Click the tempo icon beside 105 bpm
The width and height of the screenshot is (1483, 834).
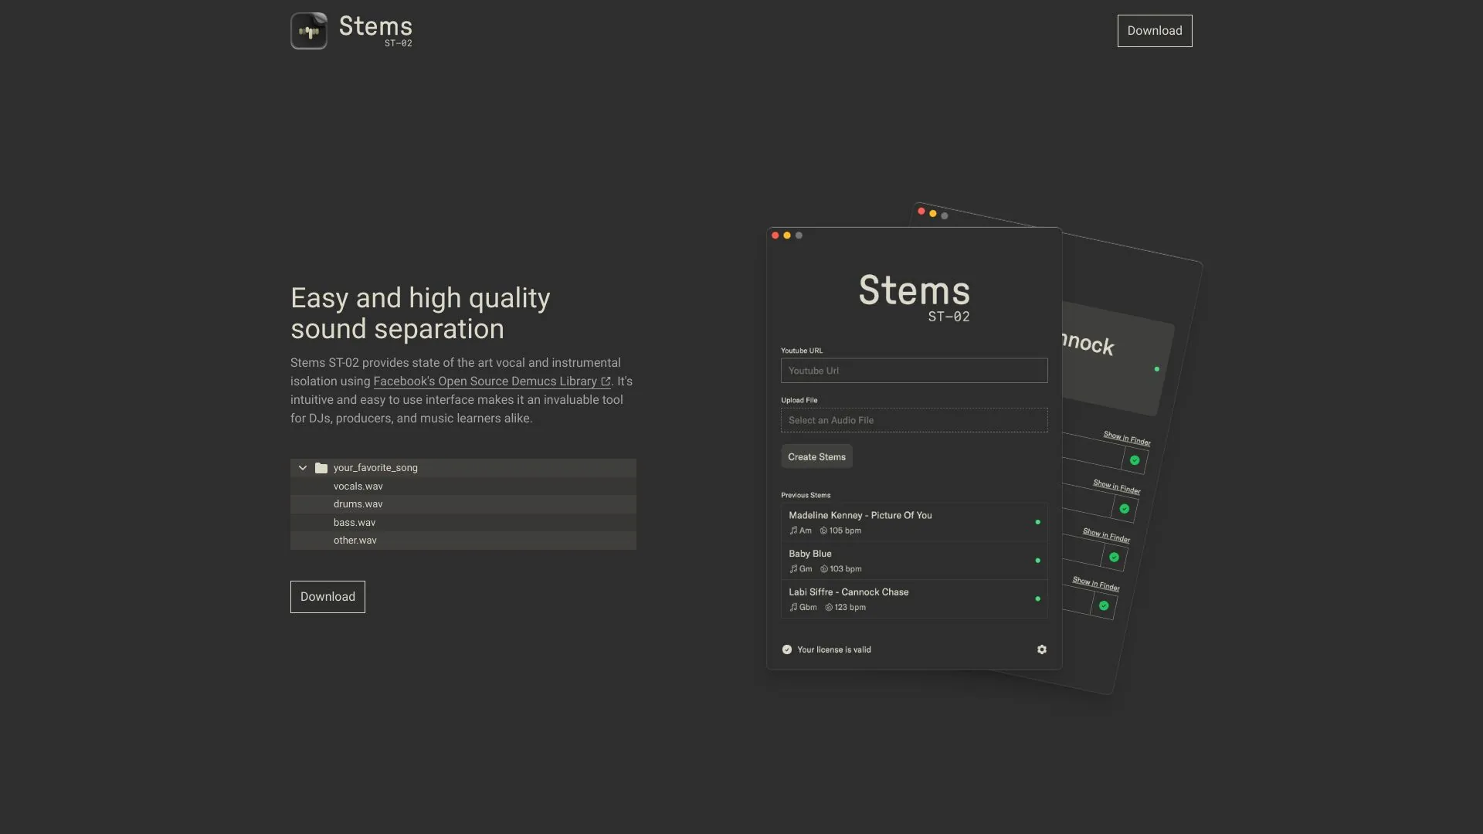(823, 531)
